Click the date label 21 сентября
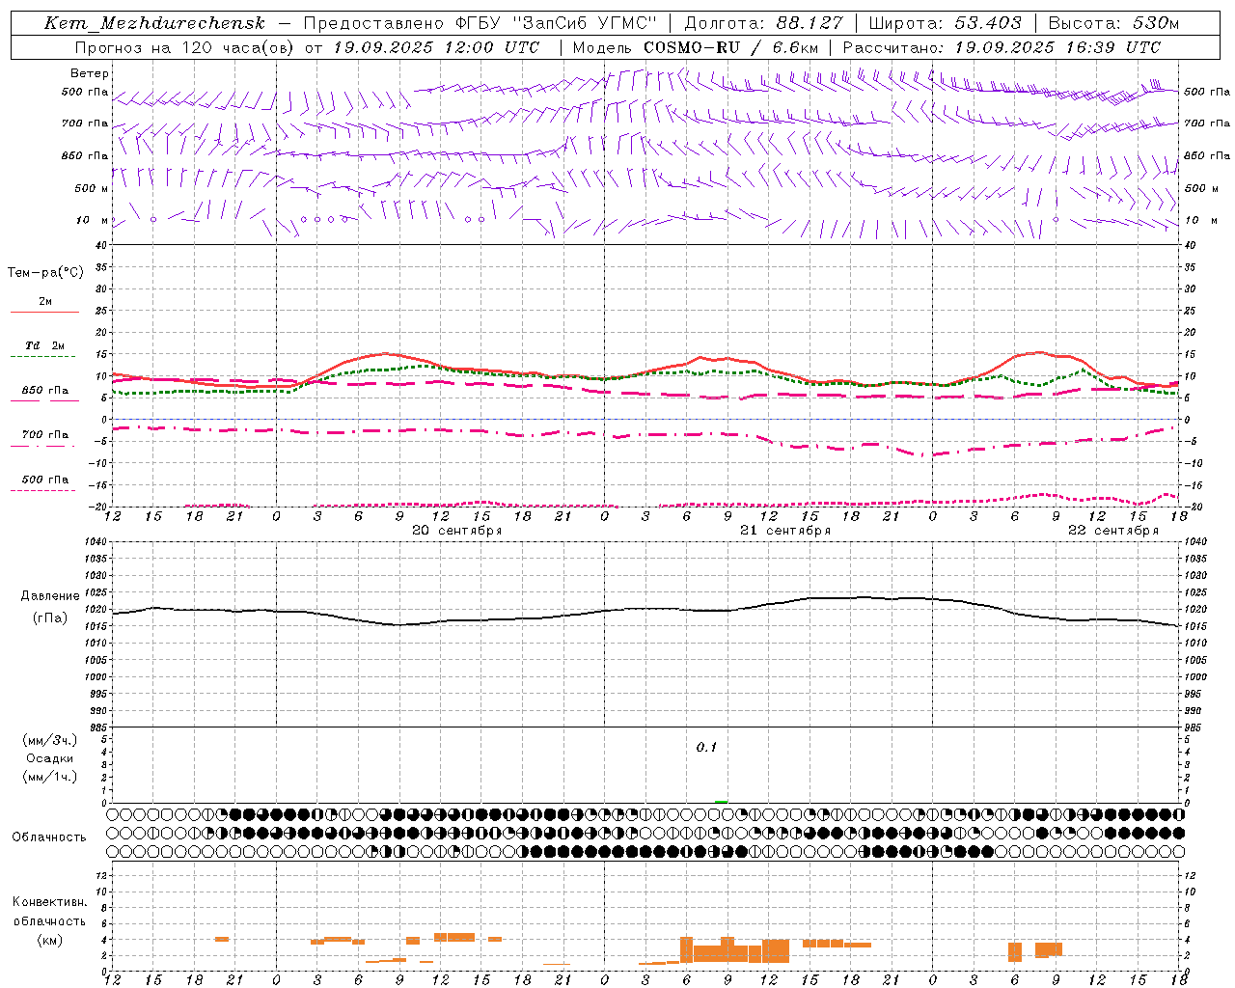The image size is (1235, 988). tap(785, 531)
